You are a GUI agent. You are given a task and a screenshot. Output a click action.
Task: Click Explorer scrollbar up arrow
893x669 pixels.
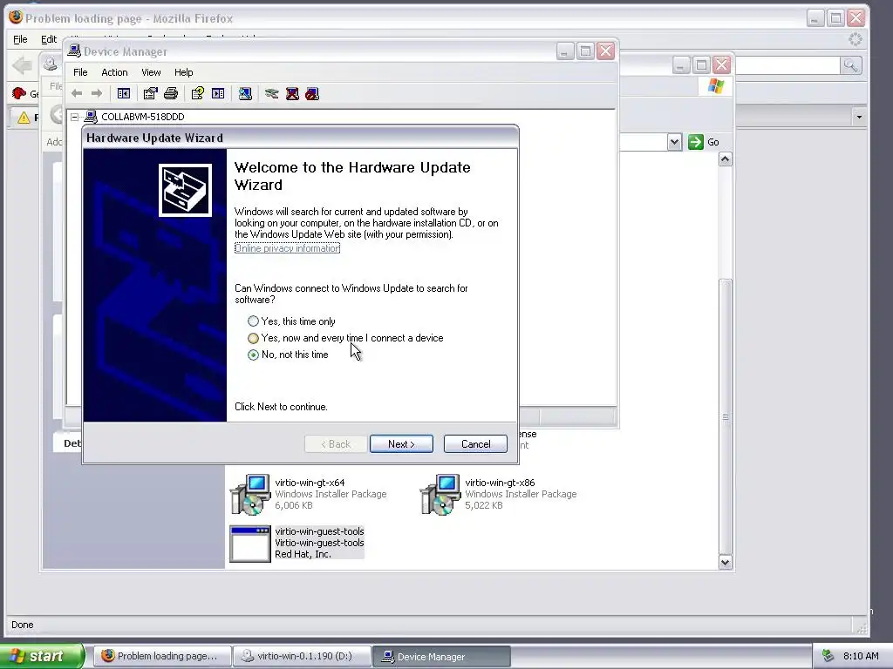725,159
